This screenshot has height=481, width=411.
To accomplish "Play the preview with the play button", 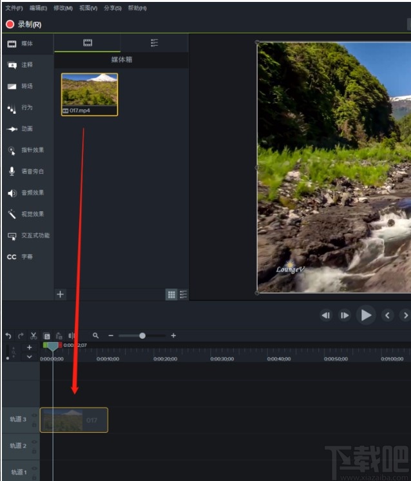I will click(366, 315).
